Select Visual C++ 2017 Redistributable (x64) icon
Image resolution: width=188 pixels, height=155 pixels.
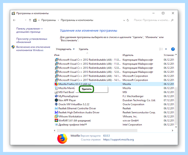56,76
